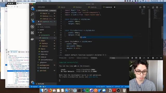
Task: Open the Problems panel tab
Action: click(63, 58)
